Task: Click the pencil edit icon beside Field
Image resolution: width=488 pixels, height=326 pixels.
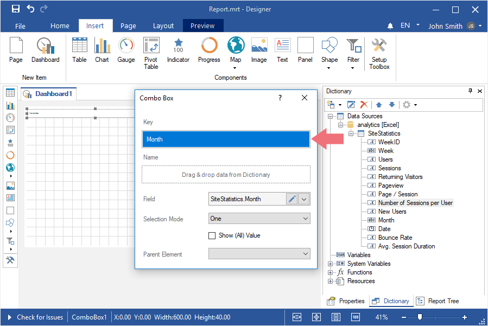Action: 292,199
